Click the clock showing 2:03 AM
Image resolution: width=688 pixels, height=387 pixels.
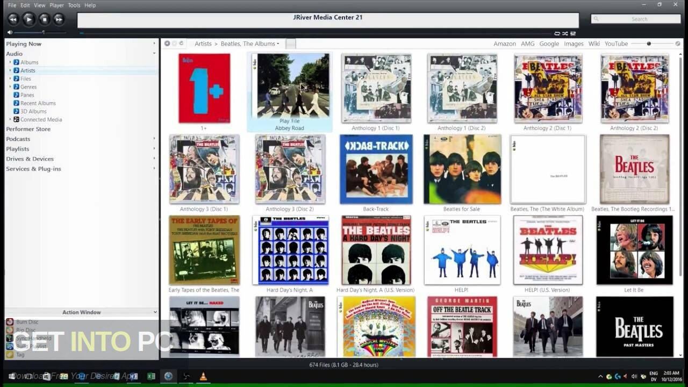pyautogui.click(x=670, y=372)
